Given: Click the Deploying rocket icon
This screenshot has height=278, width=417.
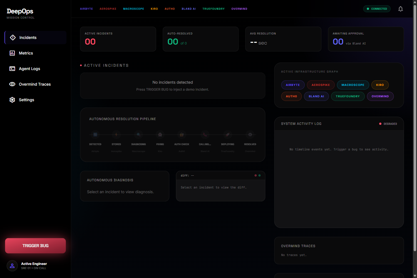Looking at the screenshot, I should (x=228, y=135).
